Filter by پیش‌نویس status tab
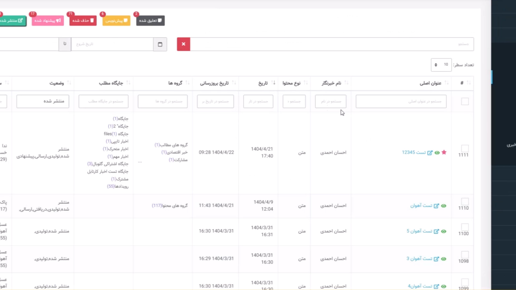 116,21
